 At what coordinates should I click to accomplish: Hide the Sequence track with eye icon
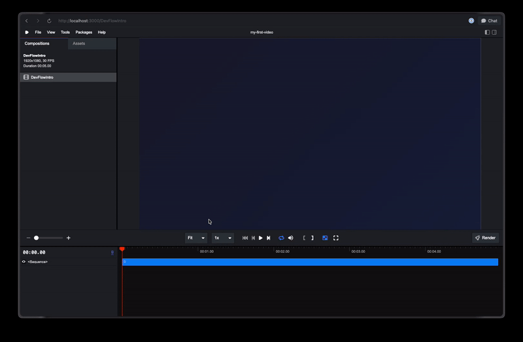24,262
